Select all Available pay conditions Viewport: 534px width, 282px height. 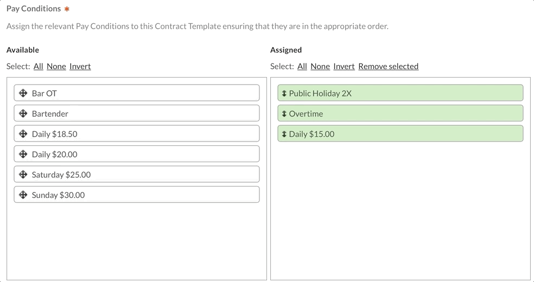[39, 66]
